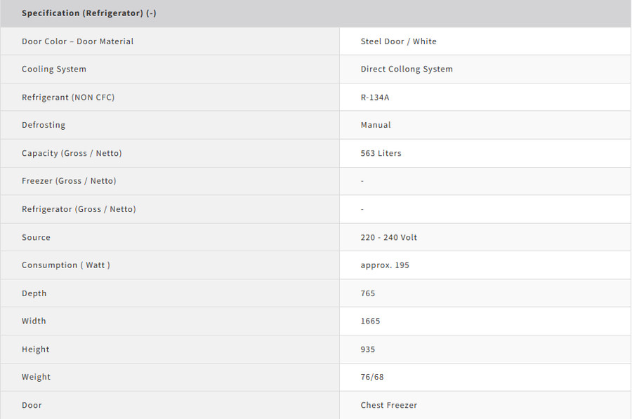Select the R-134A refrigerant value
The height and width of the screenshot is (419, 632).
click(x=374, y=98)
